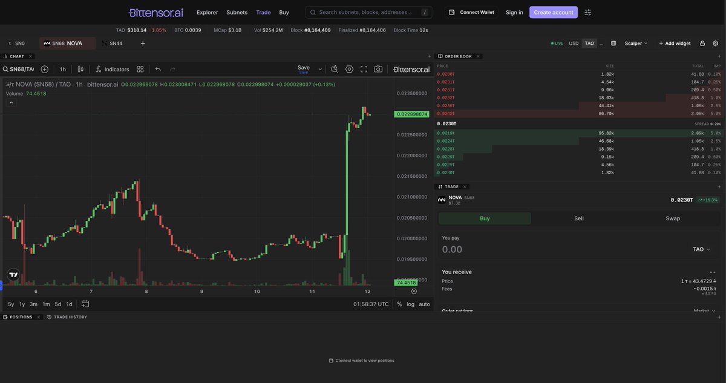726x383 pixels.
Task: Set chart range to 5d
Action: pos(58,304)
